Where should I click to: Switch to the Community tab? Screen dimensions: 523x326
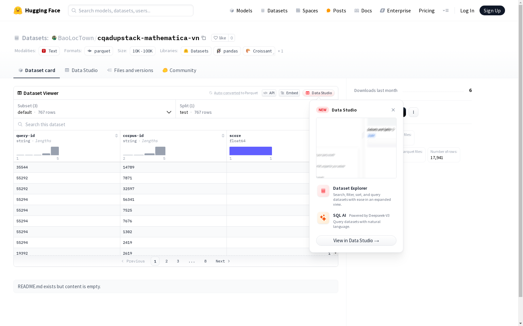179,70
